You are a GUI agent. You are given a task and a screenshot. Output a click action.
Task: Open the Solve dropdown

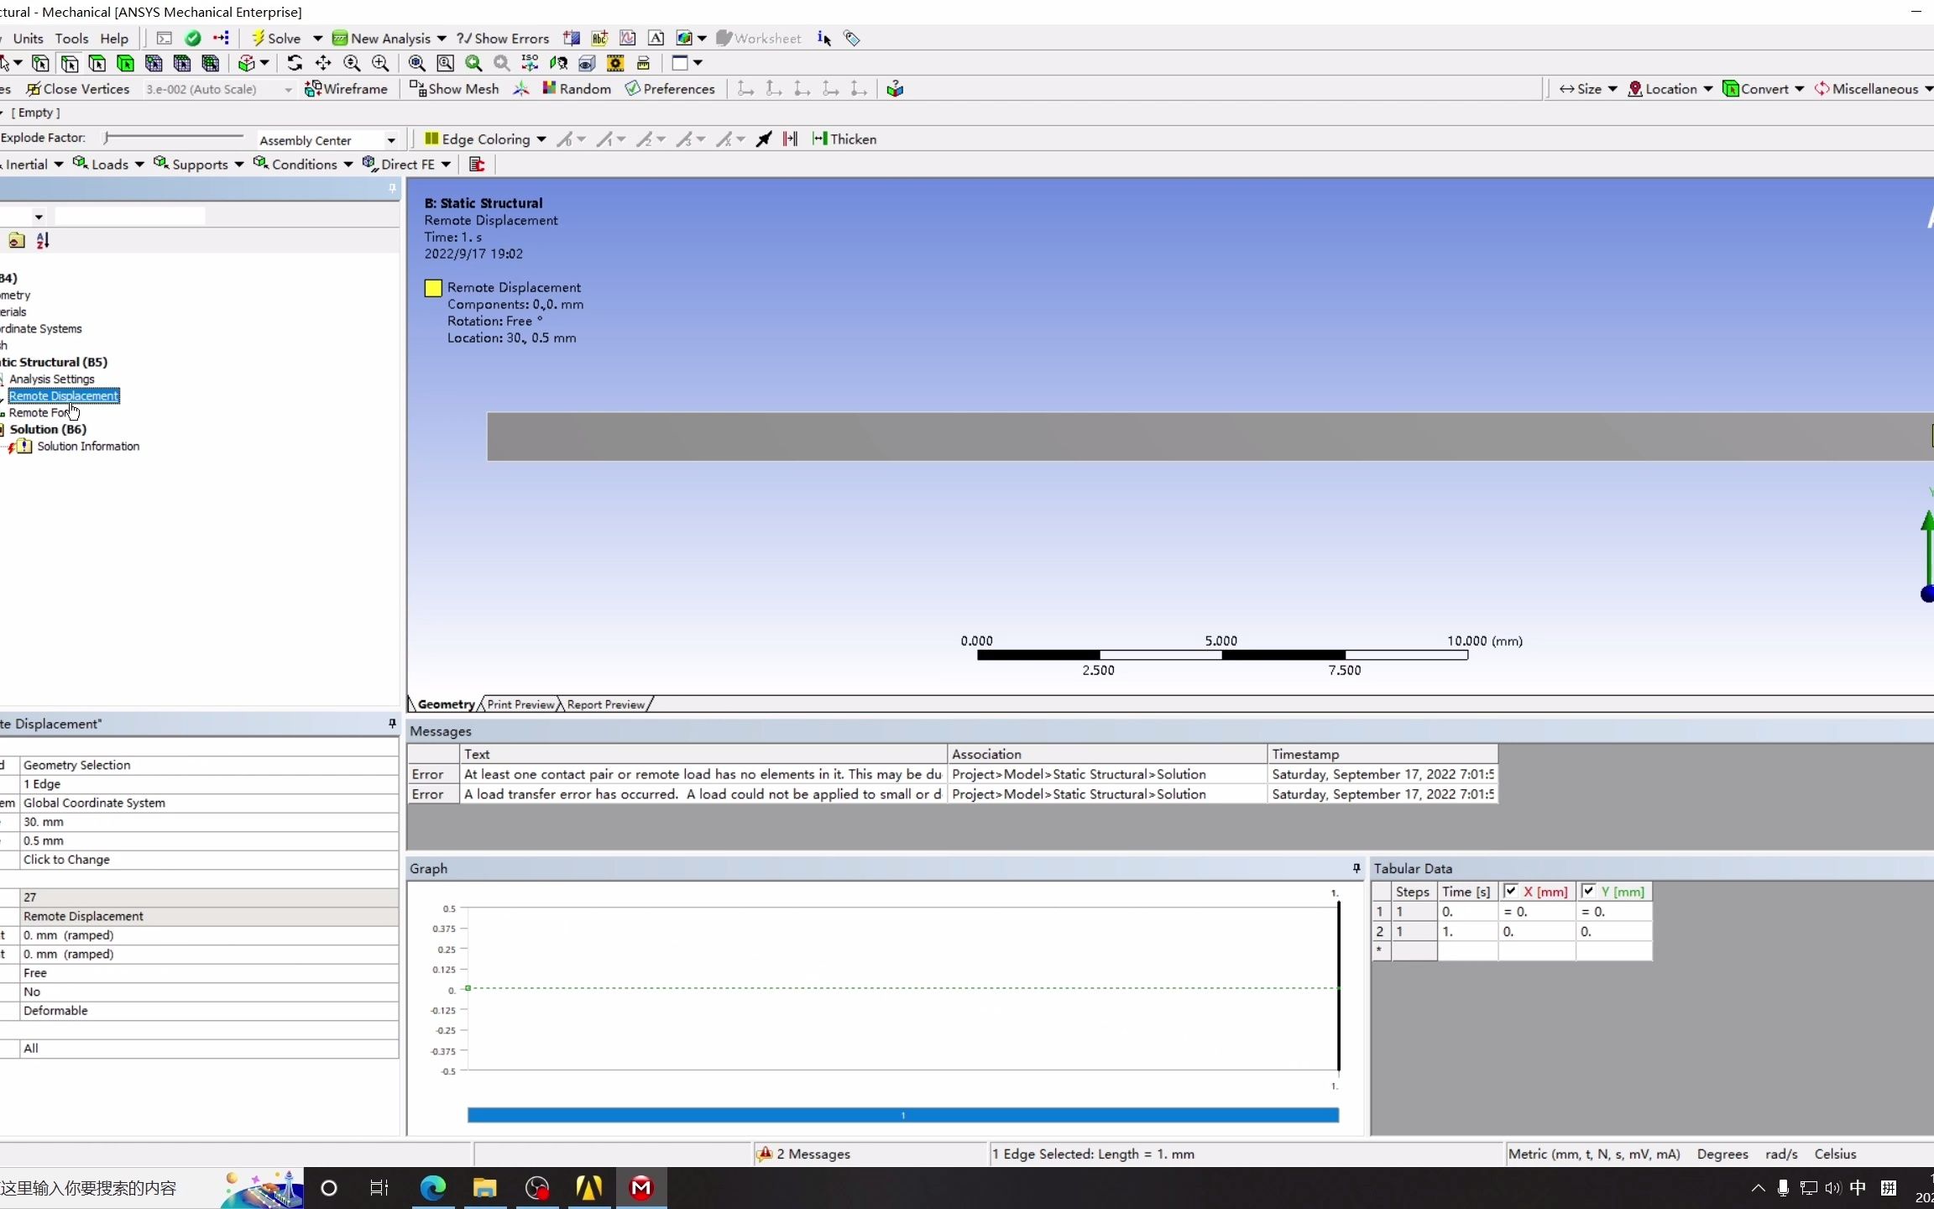[318, 38]
